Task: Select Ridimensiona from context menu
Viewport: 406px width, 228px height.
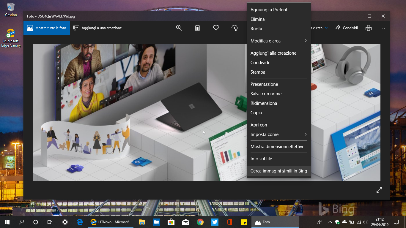Action: point(279,103)
